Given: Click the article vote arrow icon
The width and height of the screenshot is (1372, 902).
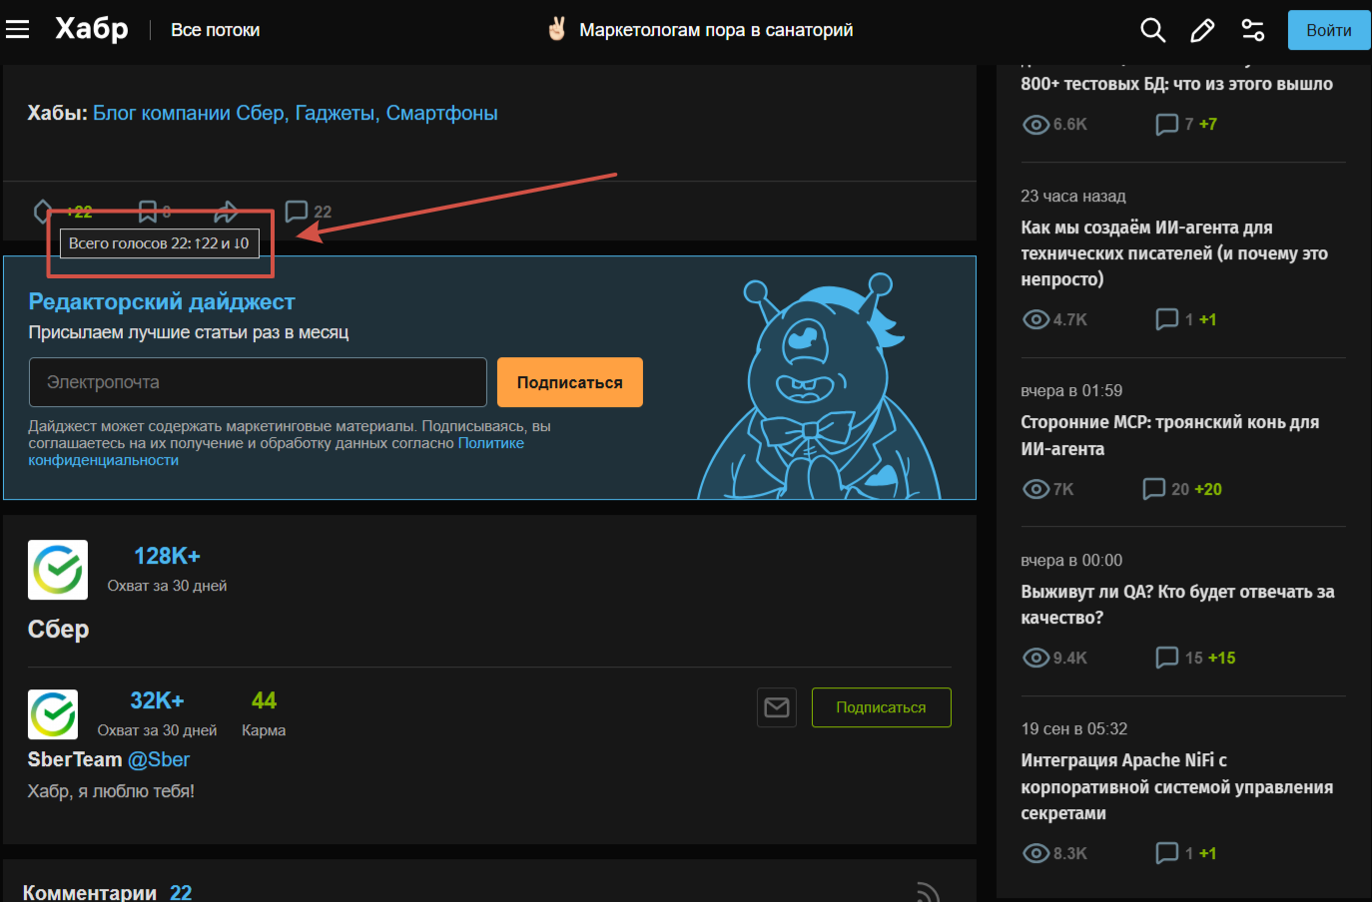Looking at the screenshot, I should (x=43, y=211).
